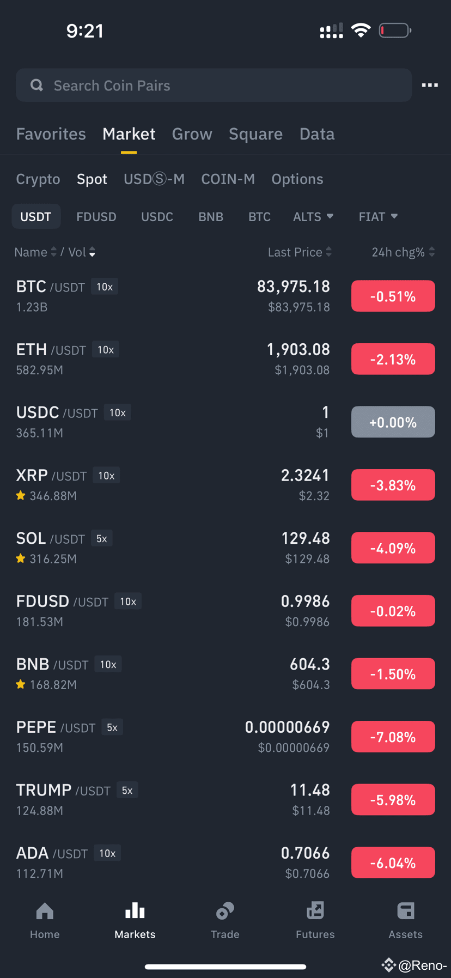Tap the Trade icon in bottom bar
This screenshot has width=451, height=978.
pos(225,910)
